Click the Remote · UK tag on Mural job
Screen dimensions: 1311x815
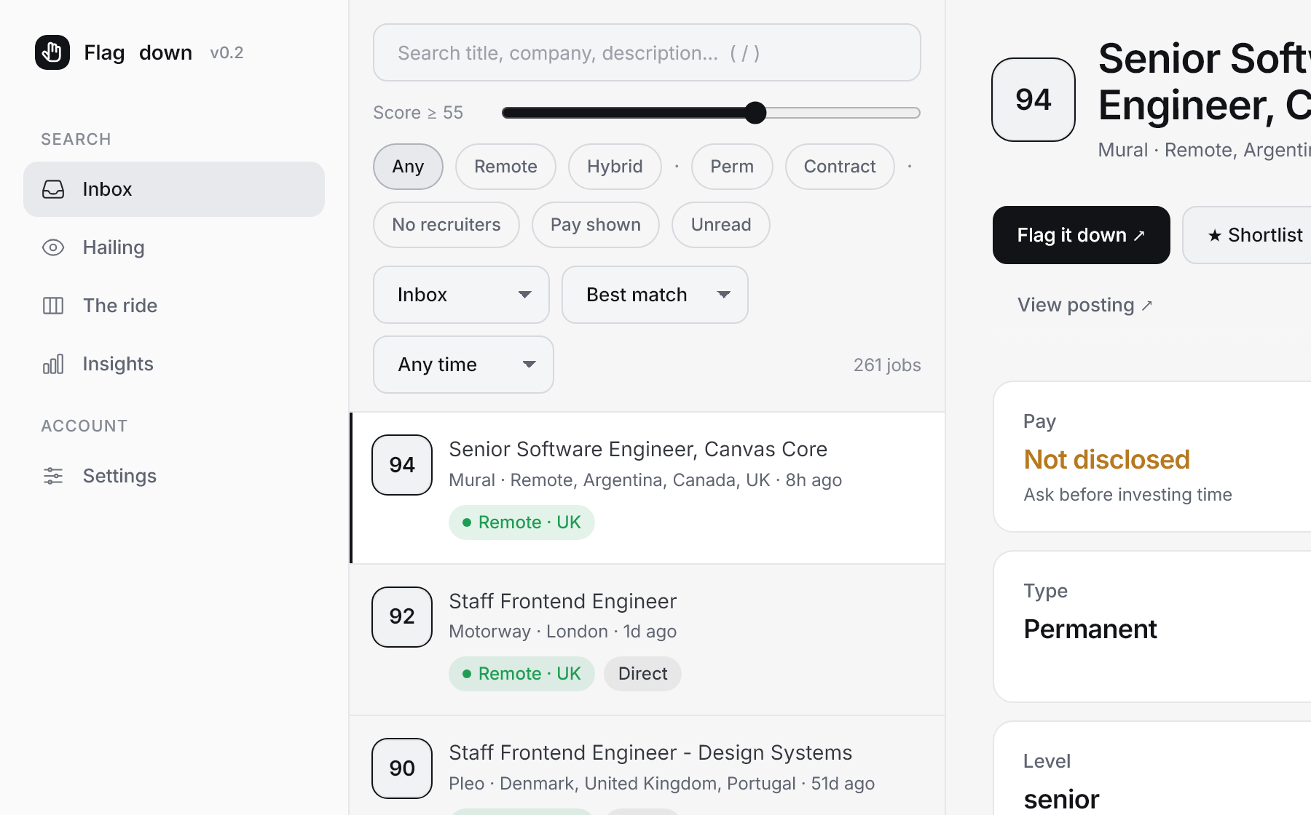(521, 522)
